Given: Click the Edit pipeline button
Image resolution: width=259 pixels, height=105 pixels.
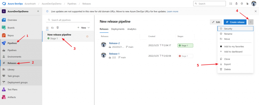Looking at the screenshot, I should click(216, 22).
